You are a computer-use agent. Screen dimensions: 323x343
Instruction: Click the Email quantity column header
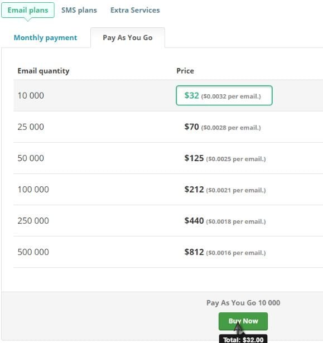click(44, 71)
